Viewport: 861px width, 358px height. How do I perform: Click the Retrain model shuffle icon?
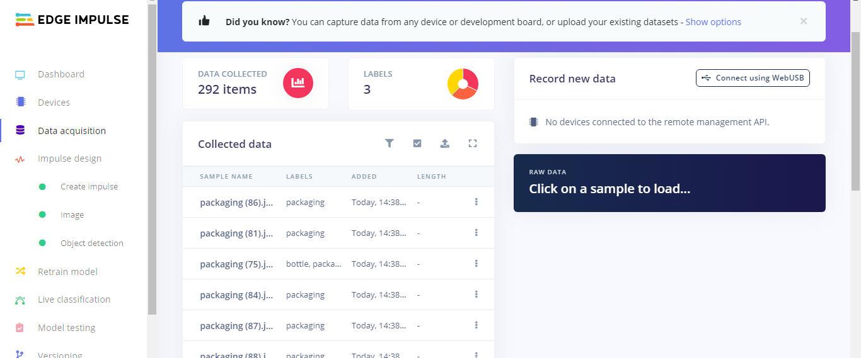coord(20,271)
